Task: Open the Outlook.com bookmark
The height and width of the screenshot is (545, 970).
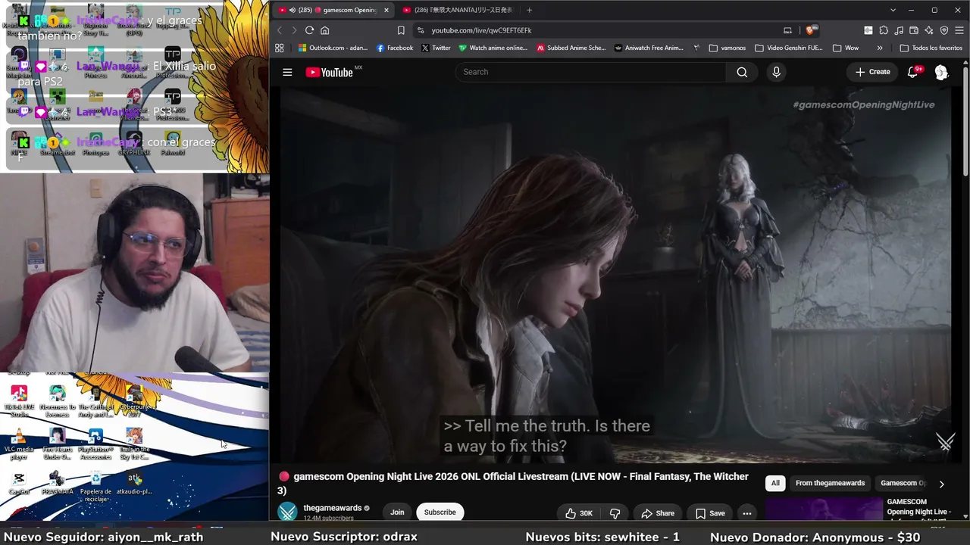Action: click(333, 48)
